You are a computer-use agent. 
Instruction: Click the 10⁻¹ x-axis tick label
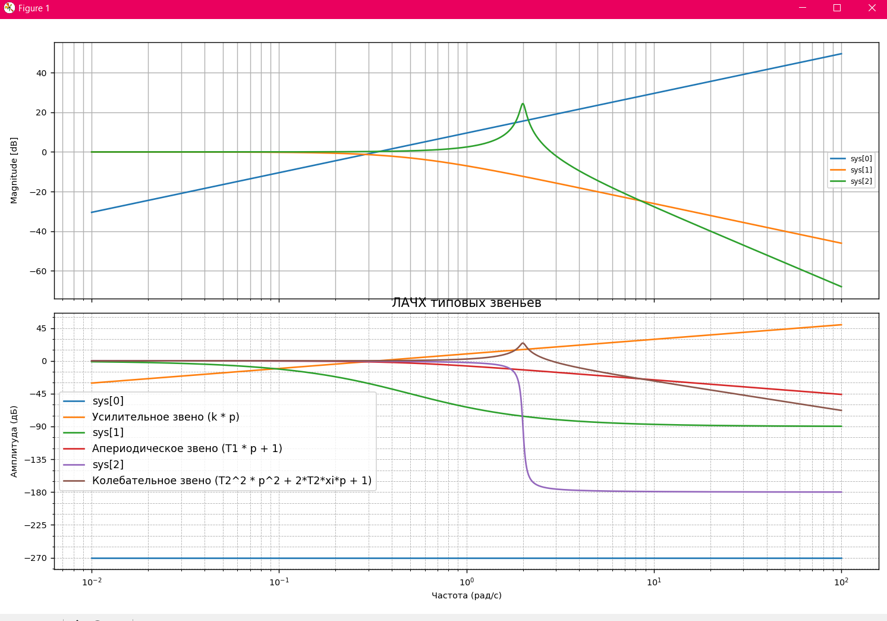pyautogui.click(x=279, y=581)
